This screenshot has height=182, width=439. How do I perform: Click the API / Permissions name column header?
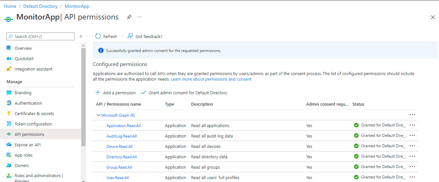[118, 104]
